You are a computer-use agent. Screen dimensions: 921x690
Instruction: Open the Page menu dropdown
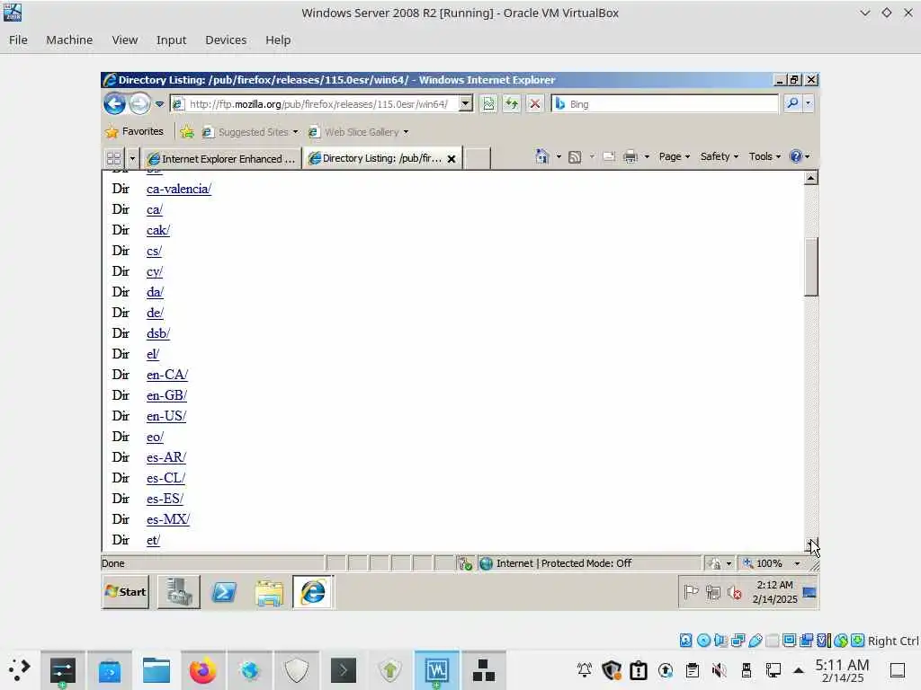click(x=675, y=156)
